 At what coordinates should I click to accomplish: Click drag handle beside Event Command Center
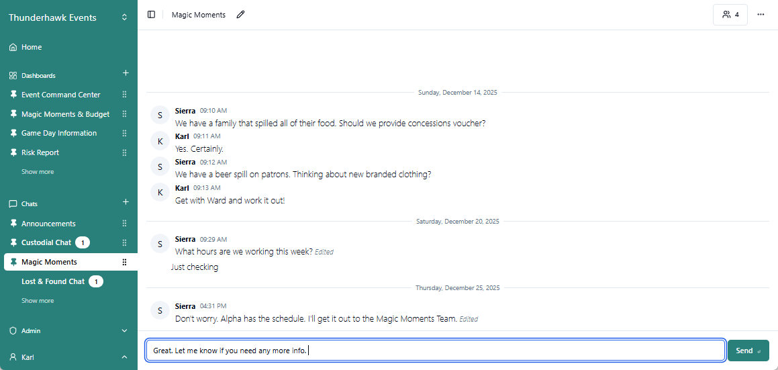(124, 95)
